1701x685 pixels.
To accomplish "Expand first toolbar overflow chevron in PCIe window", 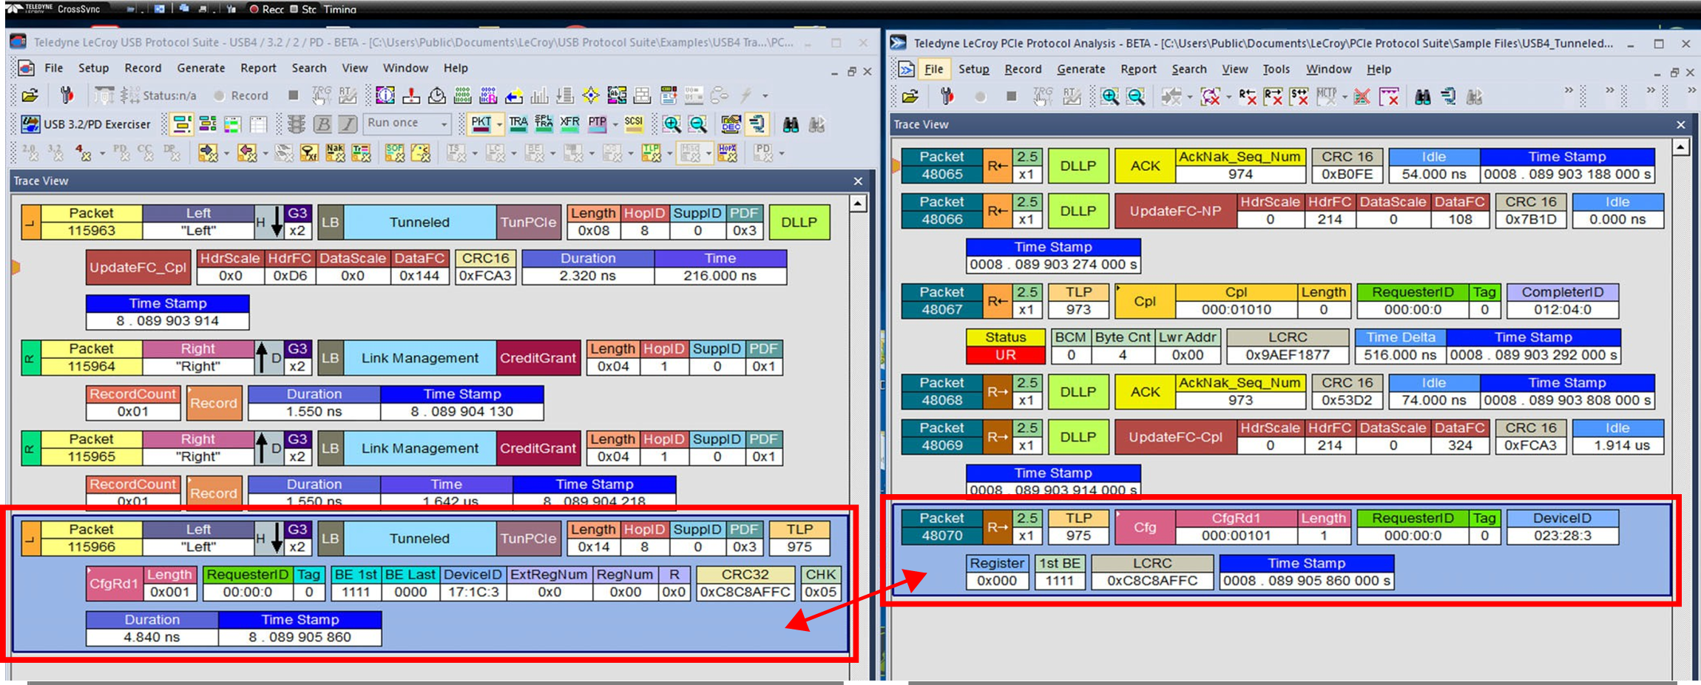I will pyautogui.click(x=1569, y=90).
